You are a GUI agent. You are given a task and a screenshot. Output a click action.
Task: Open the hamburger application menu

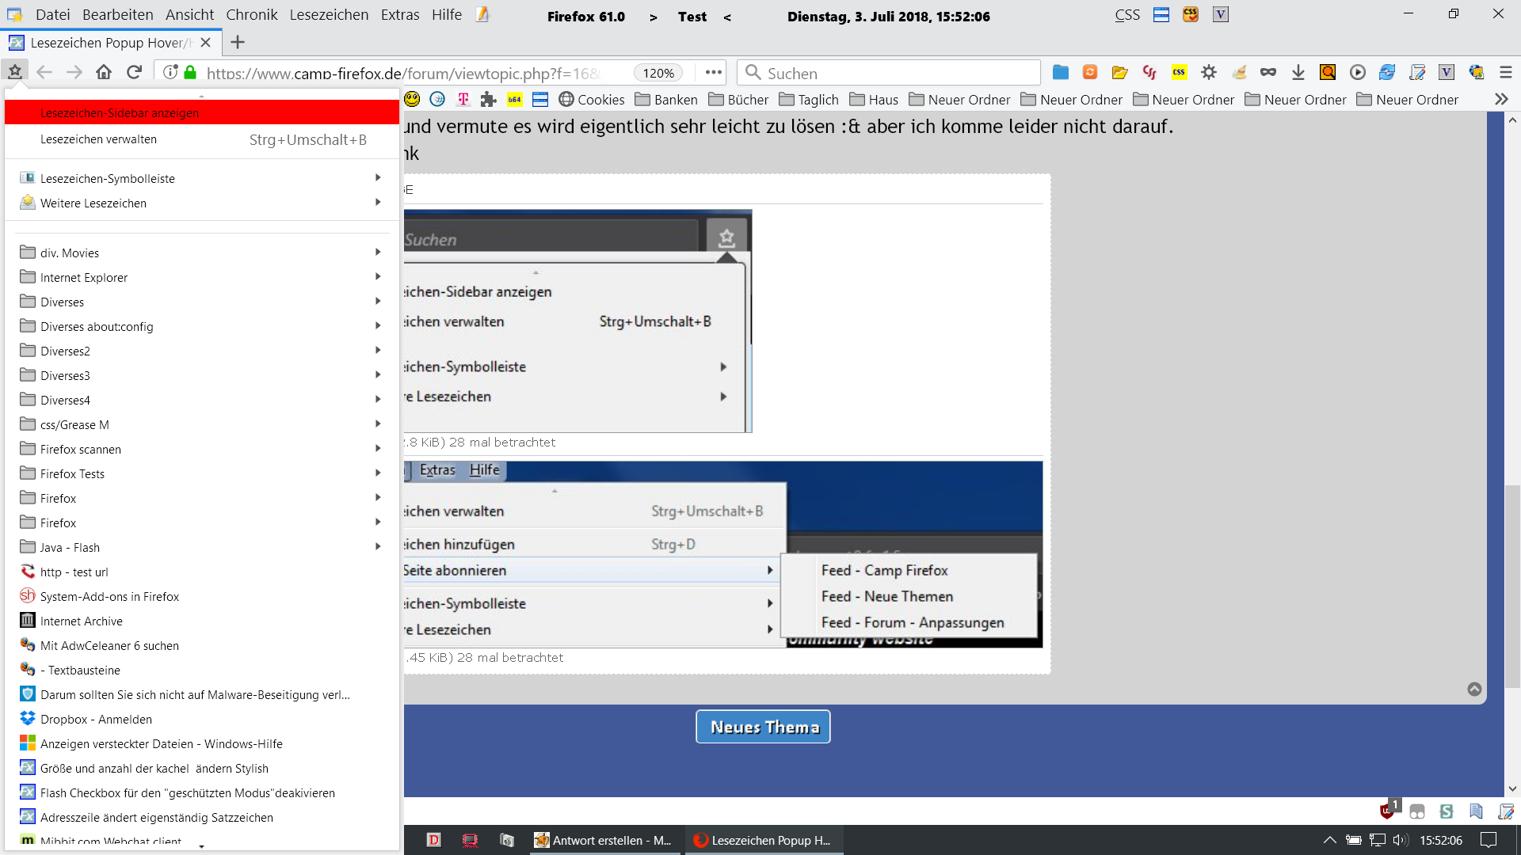(x=1506, y=72)
